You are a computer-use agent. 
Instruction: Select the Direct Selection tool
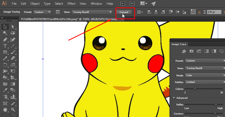tap(13, 27)
